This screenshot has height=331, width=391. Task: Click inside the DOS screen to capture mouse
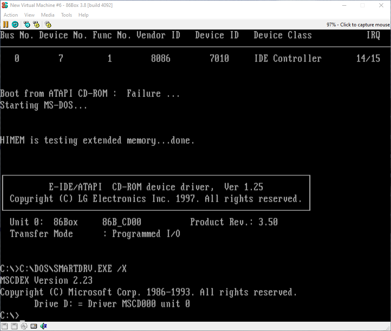[195, 162]
